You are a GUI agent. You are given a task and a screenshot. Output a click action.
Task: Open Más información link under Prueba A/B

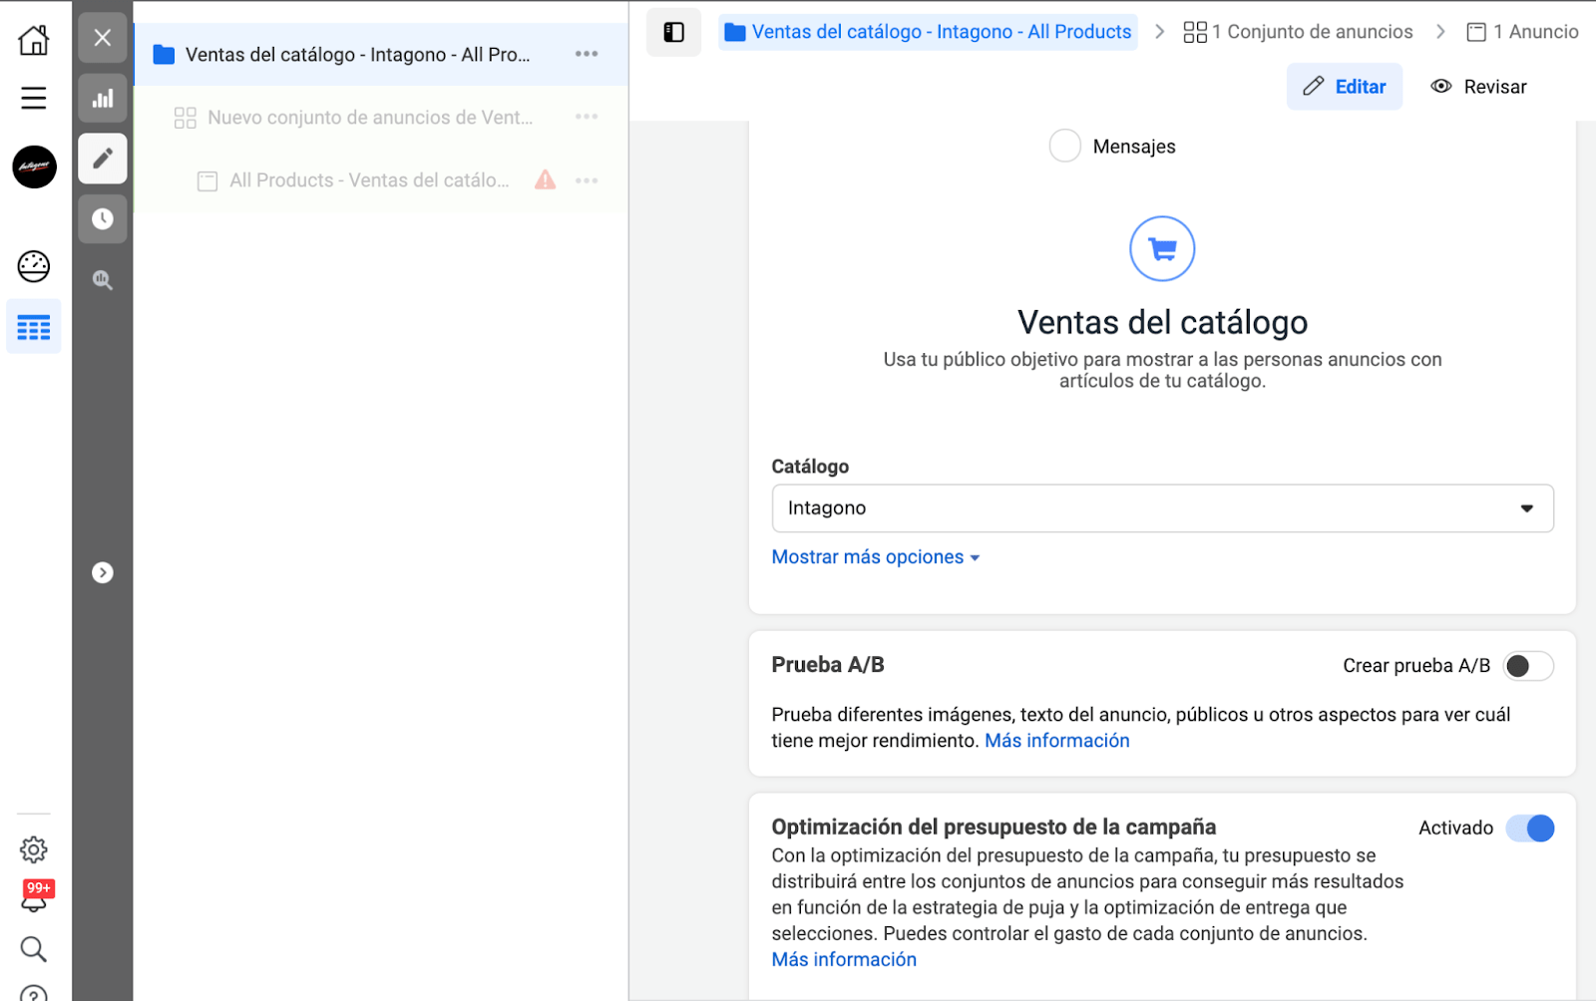pos(1057,741)
